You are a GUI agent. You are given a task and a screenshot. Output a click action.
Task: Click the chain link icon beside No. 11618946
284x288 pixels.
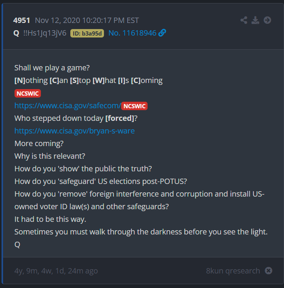pos(162,33)
